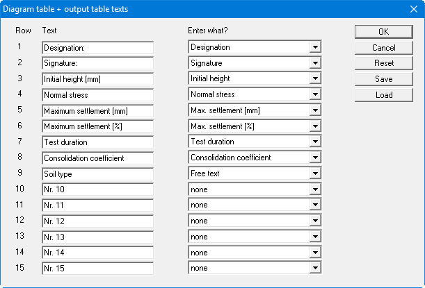Viewport: 425px width, 288px height.
Task: Save the table text settings
Action: 383,79
